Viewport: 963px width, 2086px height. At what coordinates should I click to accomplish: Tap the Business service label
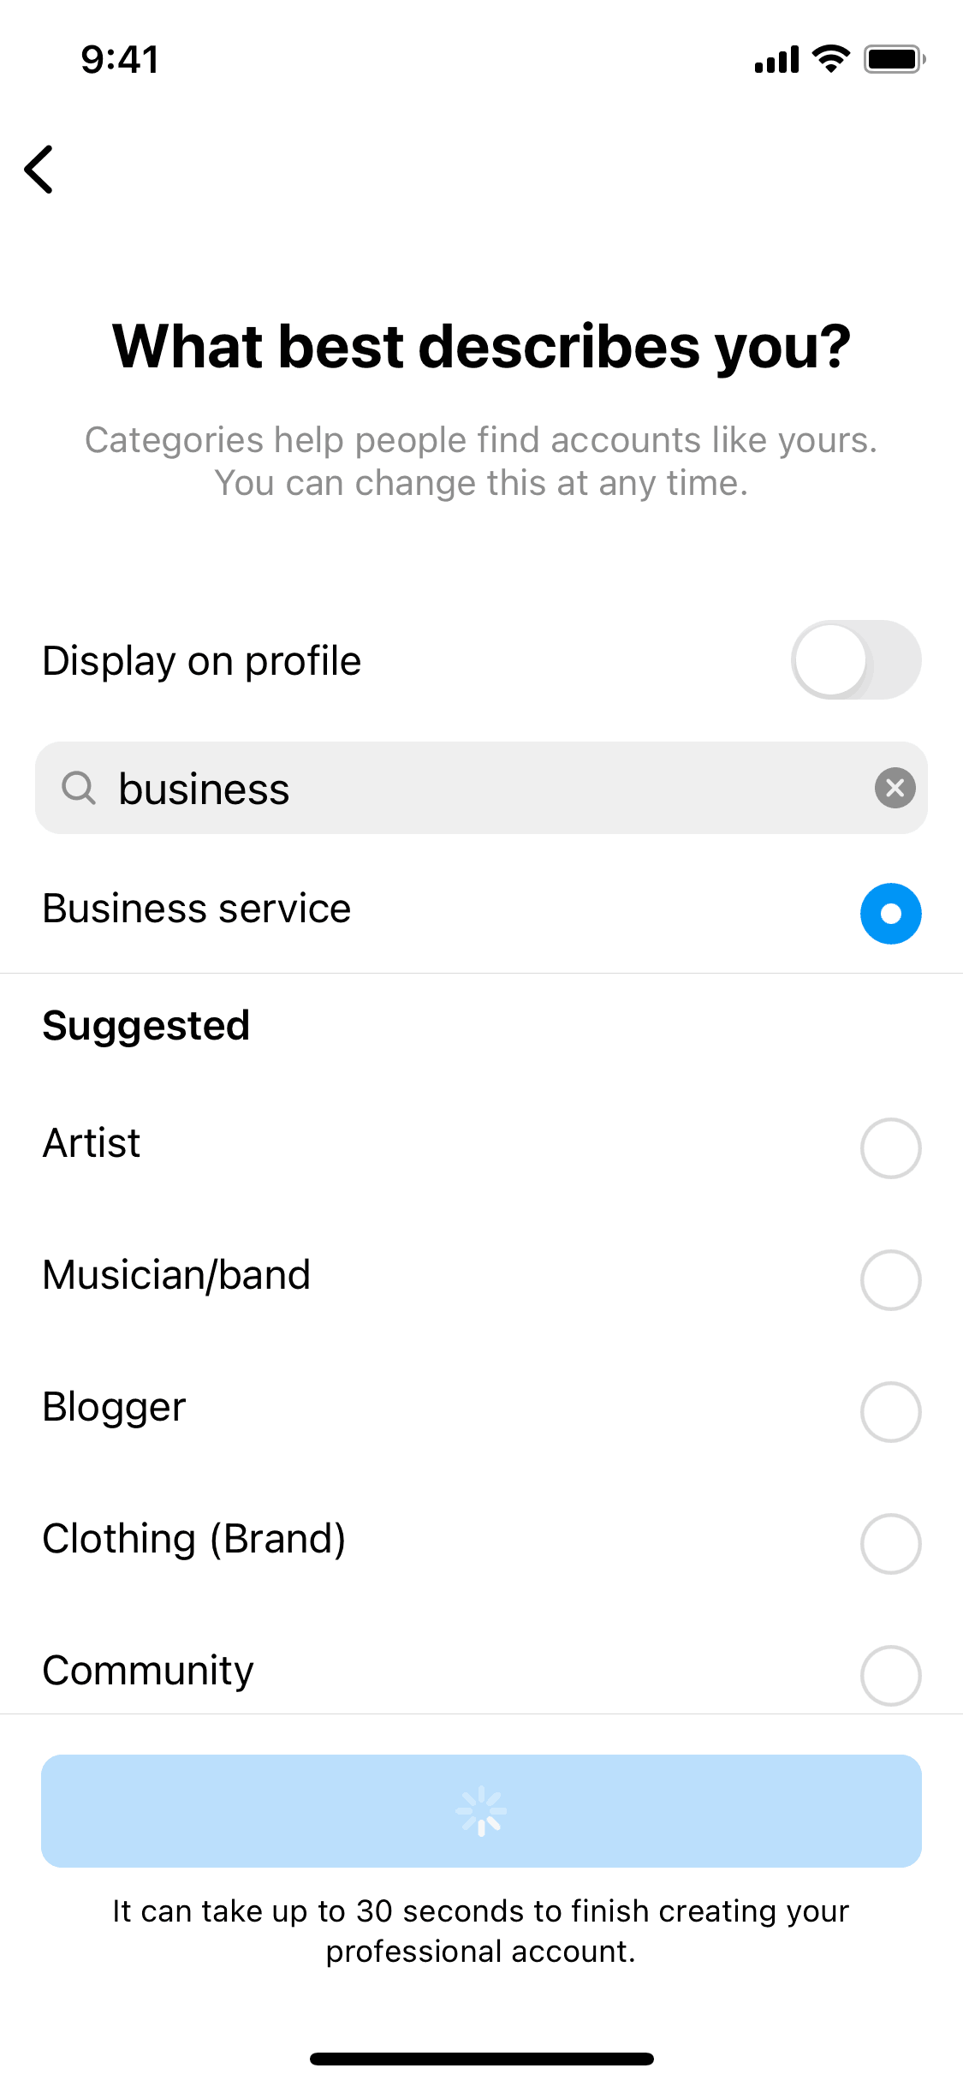[197, 909]
